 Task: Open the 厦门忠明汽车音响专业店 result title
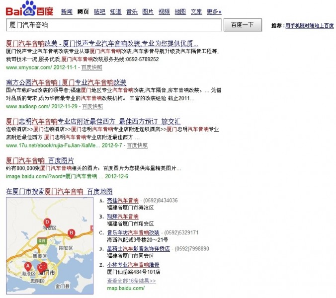coord(93,121)
